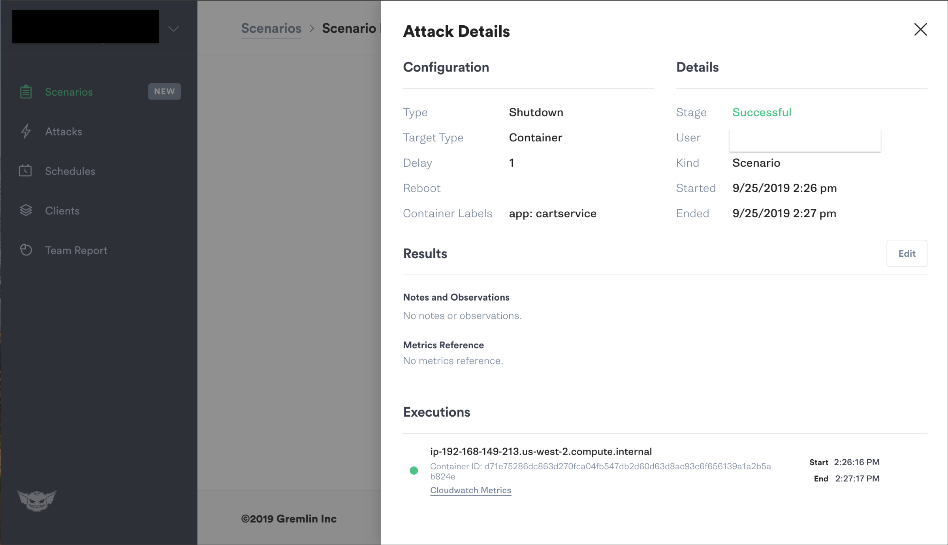Click the Container target type value
This screenshot has height=545, width=948.
(x=535, y=137)
